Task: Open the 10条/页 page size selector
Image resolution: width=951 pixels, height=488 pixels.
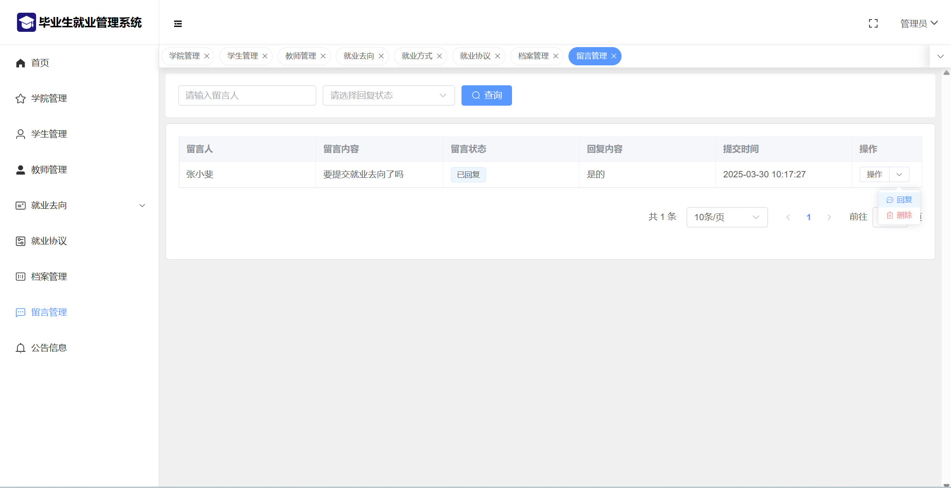Action: pos(726,217)
